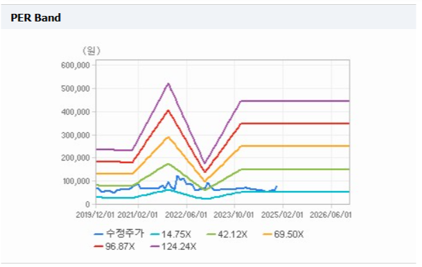The width and height of the screenshot is (422, 267).
Task: Toggle the 42.12X legend entry
Action: [227, 234]
